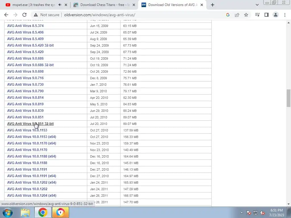This screenshot has width=291, height=218.
Task: Switch to Download Chess Titans tab
Action: click(x=105, y=5)
